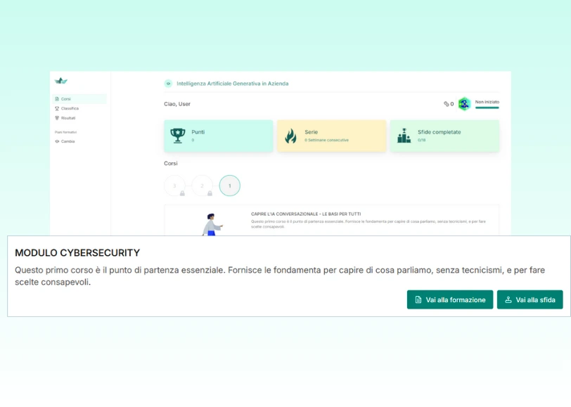
Task: Click Cambia to change the training plan
Action: click(68, 141)
